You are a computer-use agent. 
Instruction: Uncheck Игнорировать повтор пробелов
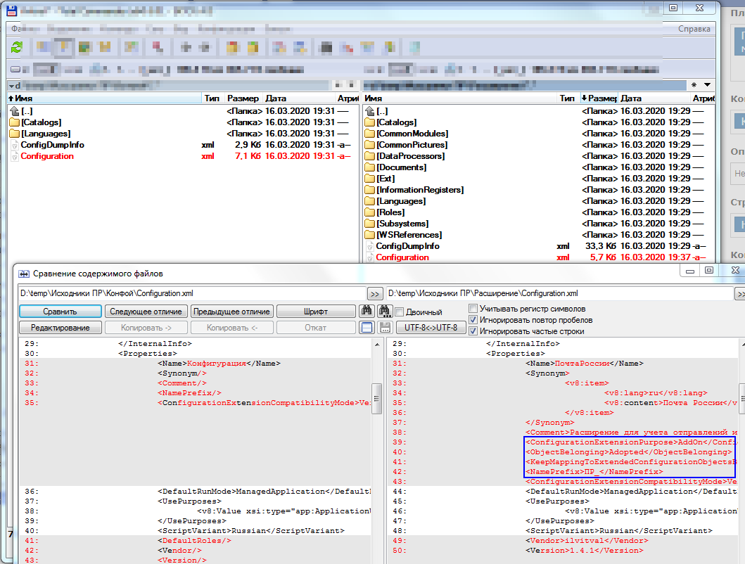(x=473, y=320)
